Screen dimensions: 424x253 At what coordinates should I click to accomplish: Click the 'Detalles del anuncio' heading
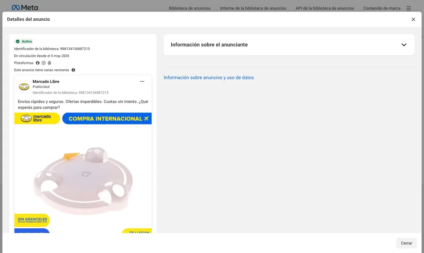28,19
